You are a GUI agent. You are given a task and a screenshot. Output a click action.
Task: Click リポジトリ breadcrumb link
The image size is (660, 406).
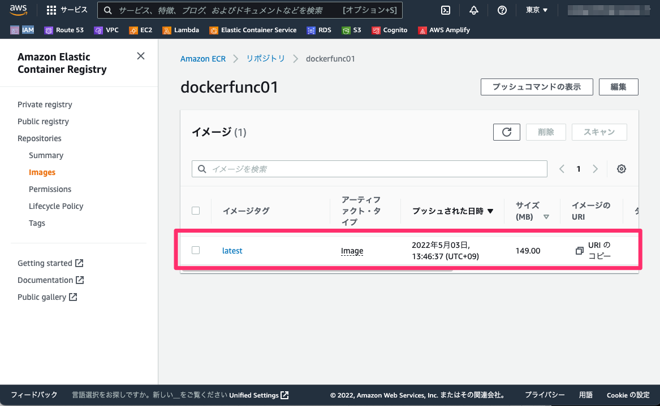click(266, 59)
